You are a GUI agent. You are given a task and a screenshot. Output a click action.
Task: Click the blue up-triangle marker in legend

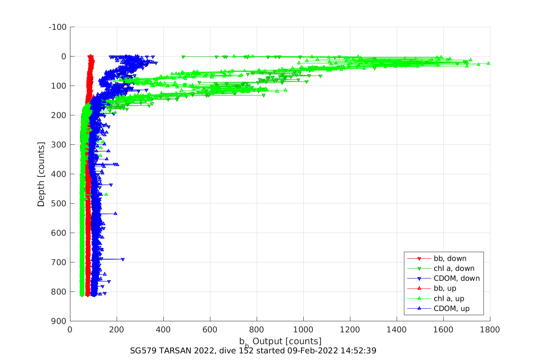coord(419,308)
